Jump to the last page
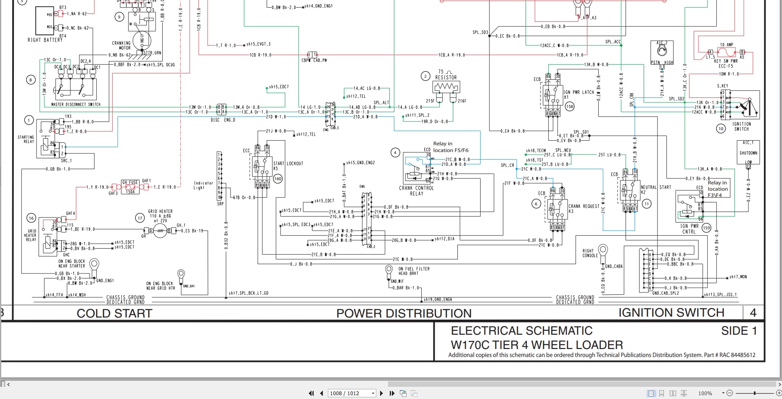782x399 pixels. point(392,394)
